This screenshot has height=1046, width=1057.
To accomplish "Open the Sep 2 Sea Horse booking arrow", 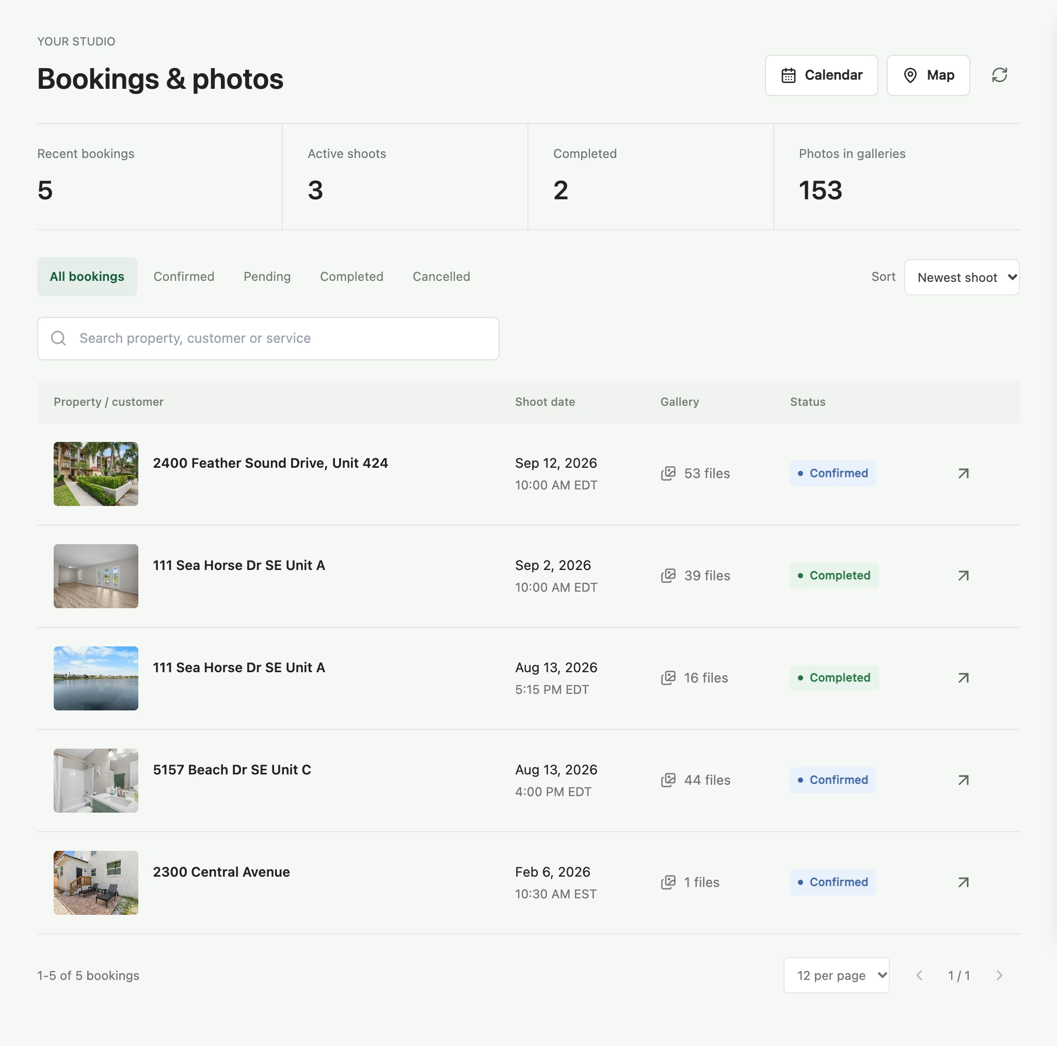I will 963,576.
